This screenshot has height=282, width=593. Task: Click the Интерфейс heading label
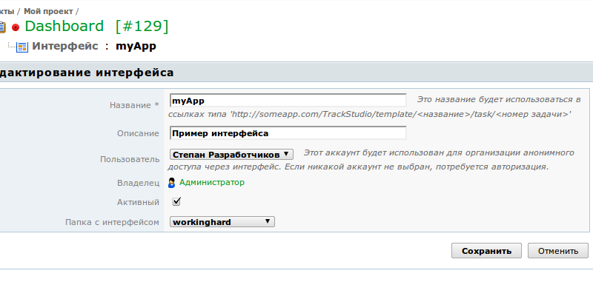(x=65, y=46)
